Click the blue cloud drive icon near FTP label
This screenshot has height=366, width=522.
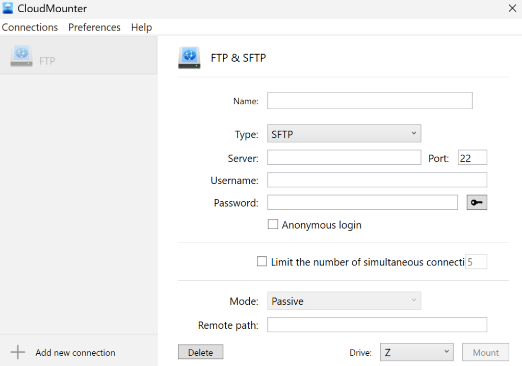(20, 56)
